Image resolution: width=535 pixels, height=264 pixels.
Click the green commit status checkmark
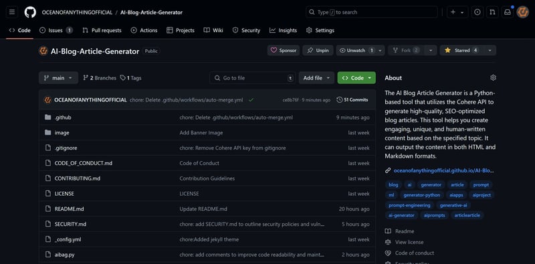tap(251, 100)
